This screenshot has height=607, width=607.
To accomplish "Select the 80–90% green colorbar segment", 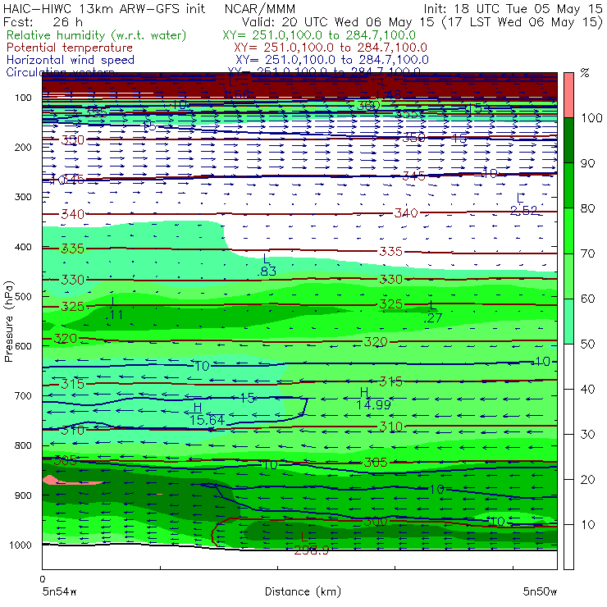I will coord(568,185).
